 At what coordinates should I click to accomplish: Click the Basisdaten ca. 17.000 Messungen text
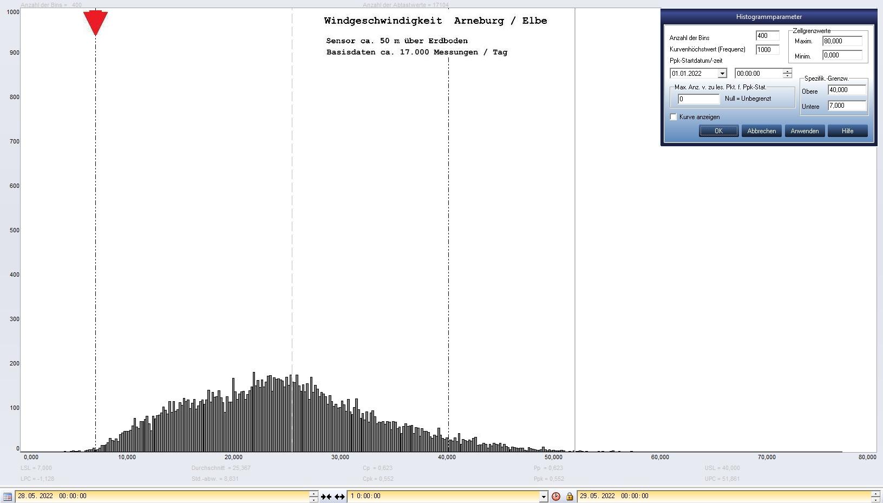tap(417, 52)
